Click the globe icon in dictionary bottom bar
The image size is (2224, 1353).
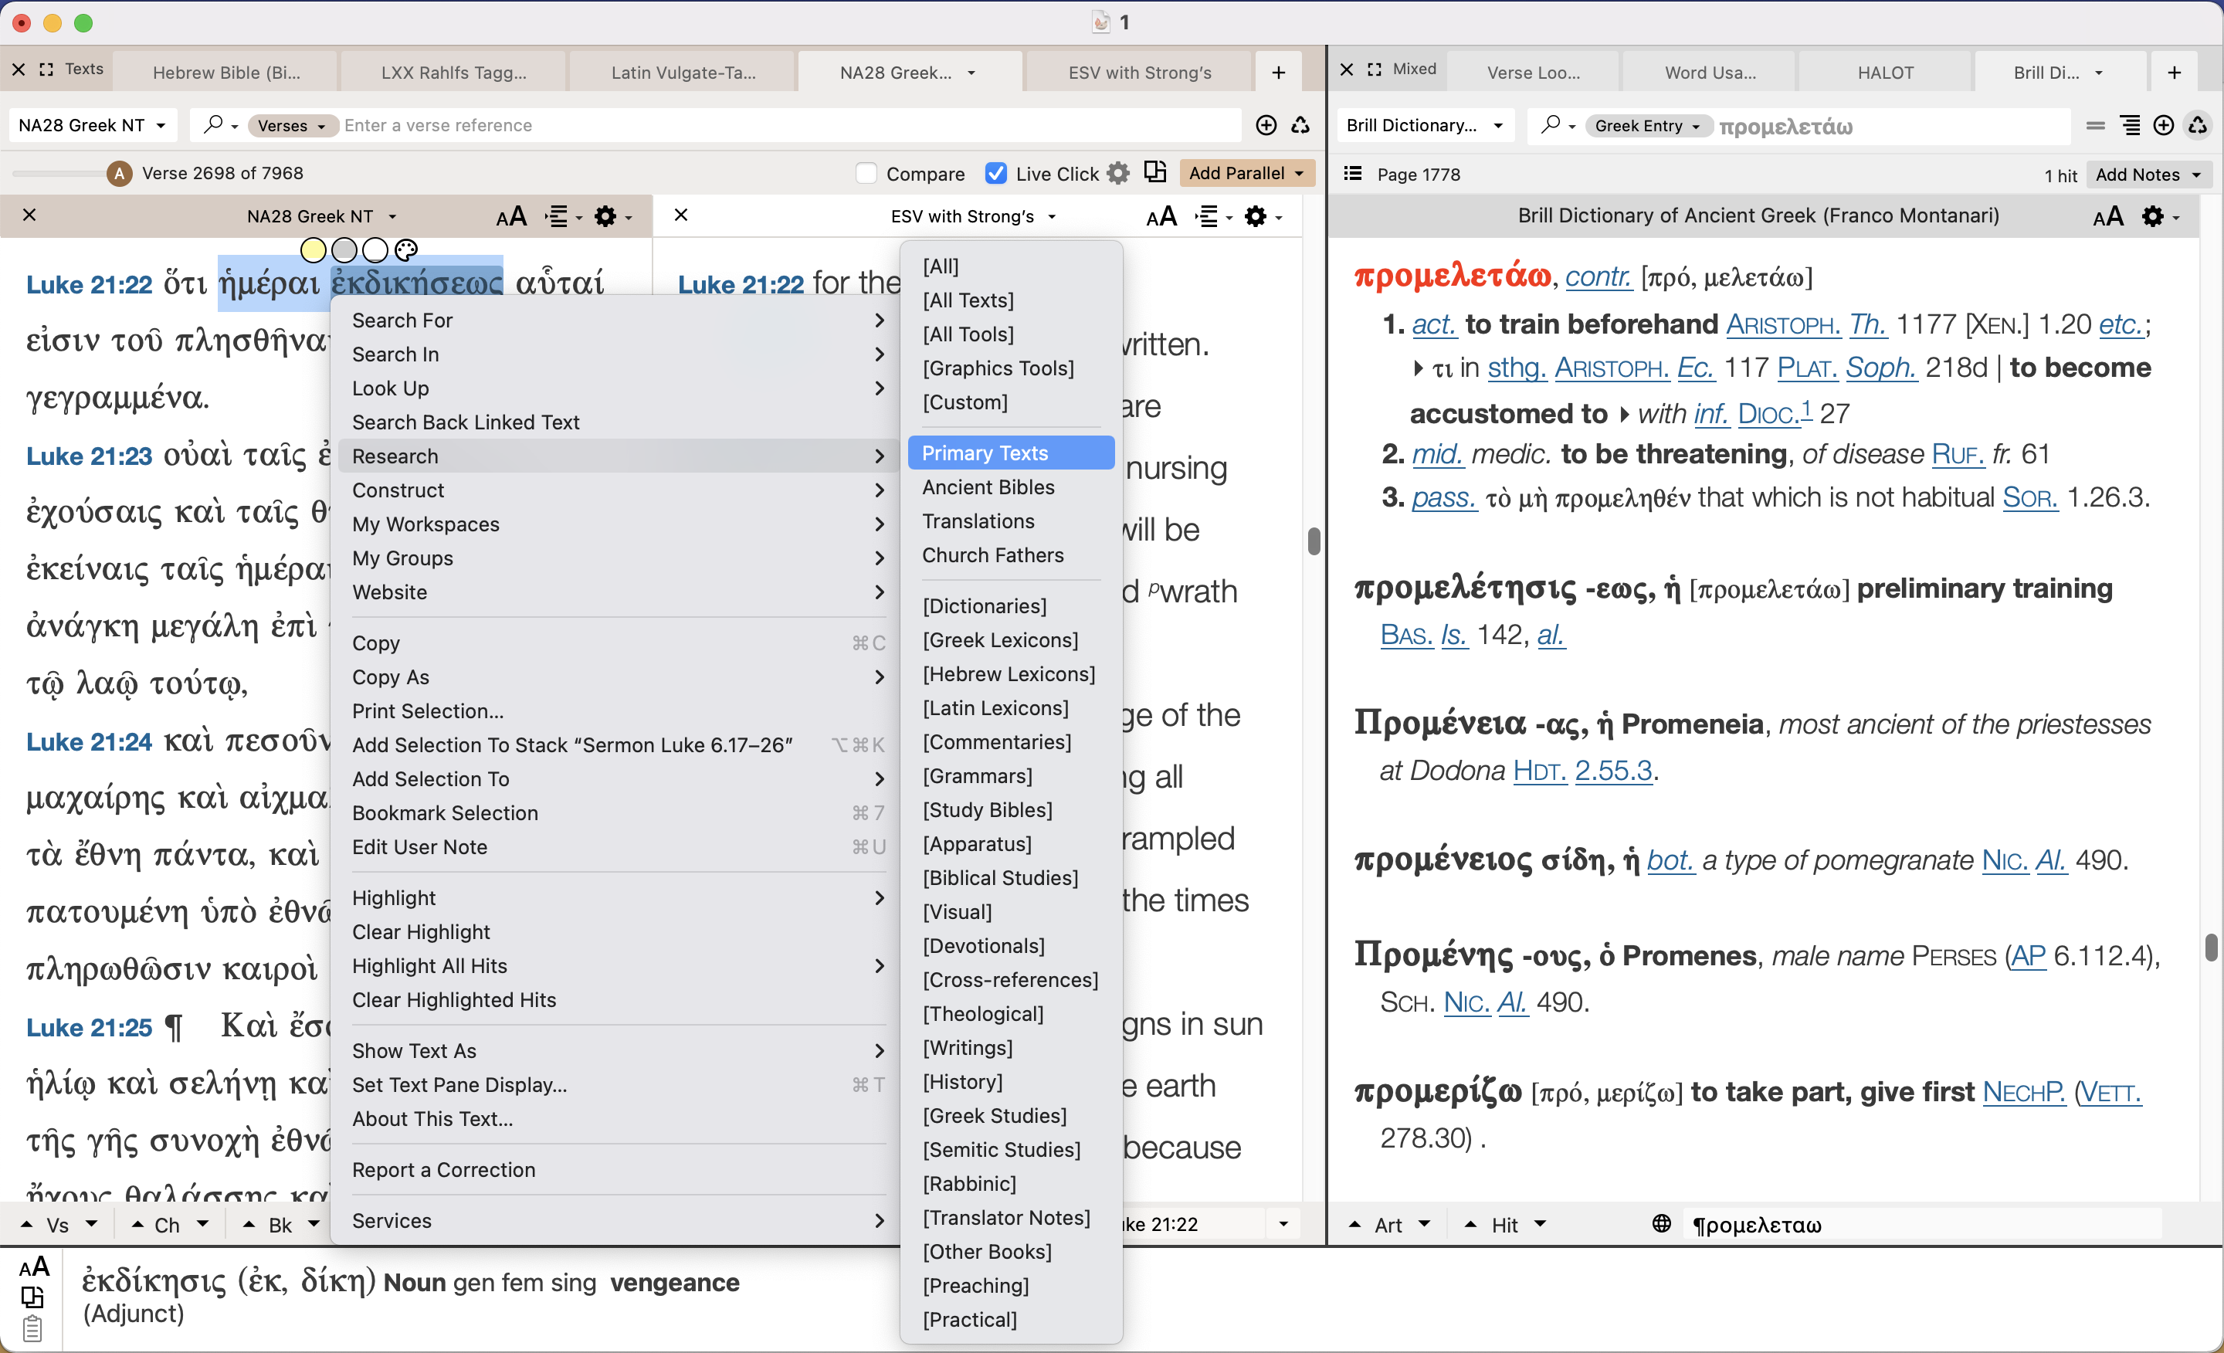1661,1224
